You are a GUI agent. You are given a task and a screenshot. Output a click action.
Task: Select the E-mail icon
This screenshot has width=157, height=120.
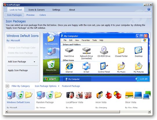[x=86, y=66]
